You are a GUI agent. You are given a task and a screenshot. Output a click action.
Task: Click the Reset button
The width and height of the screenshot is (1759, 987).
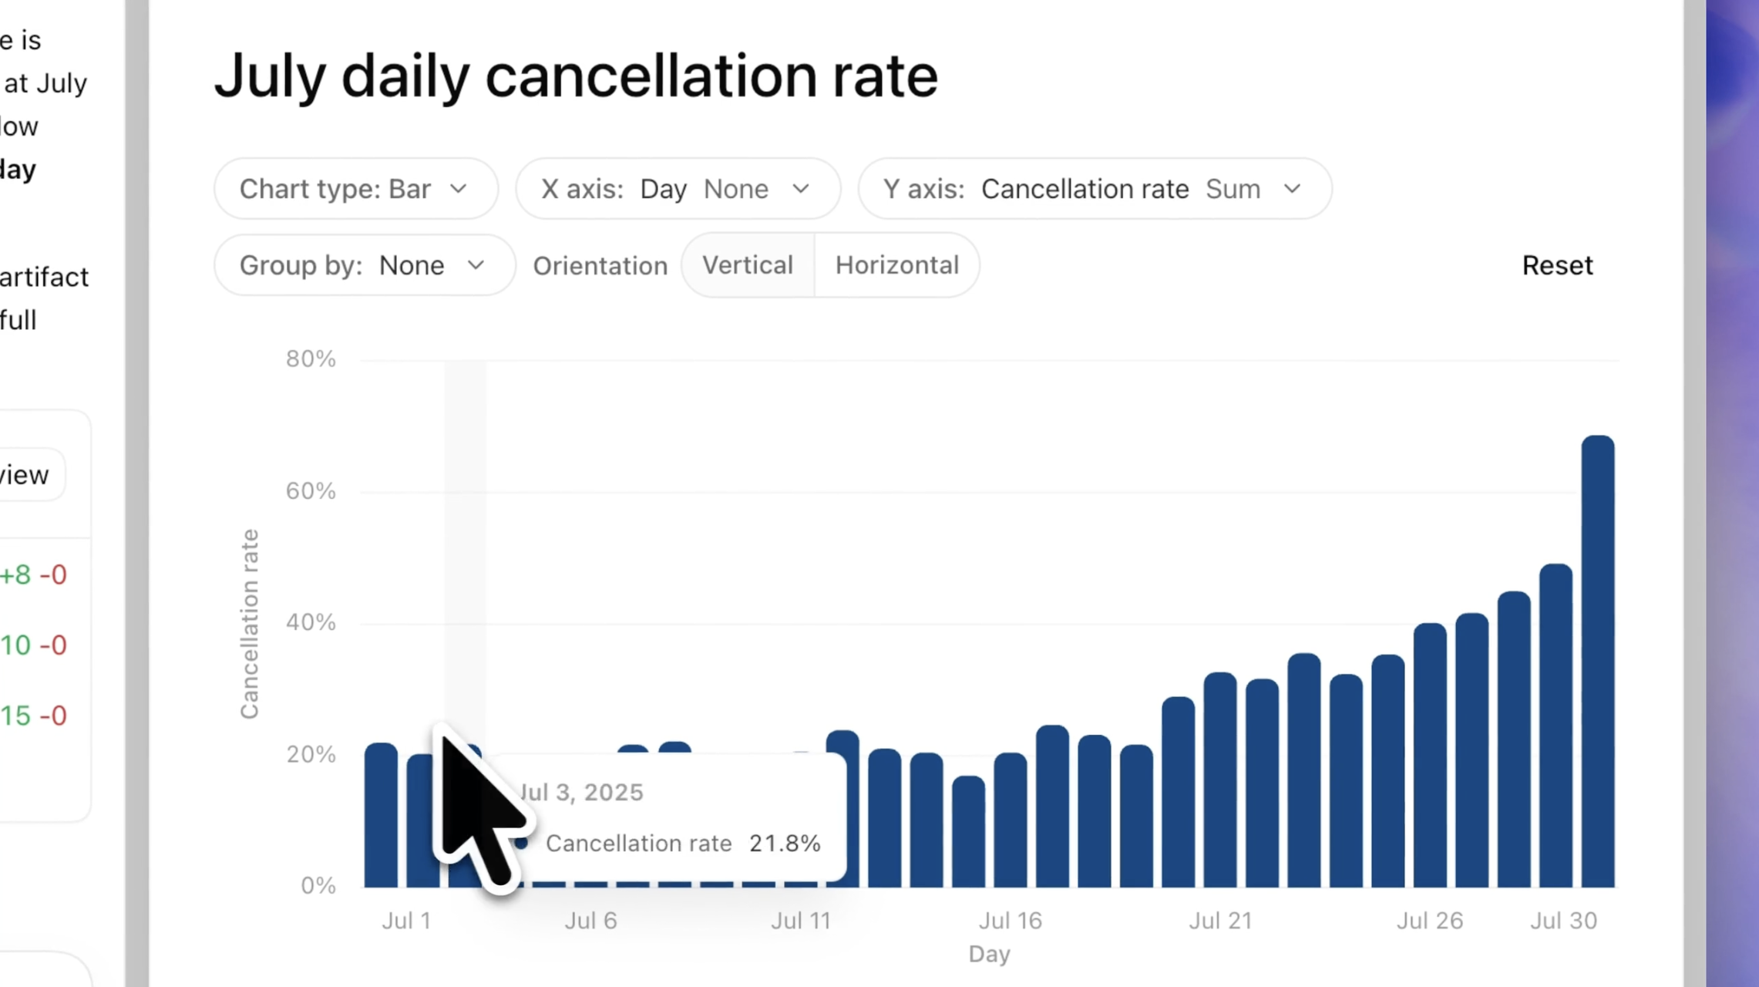click(1557, 265)
